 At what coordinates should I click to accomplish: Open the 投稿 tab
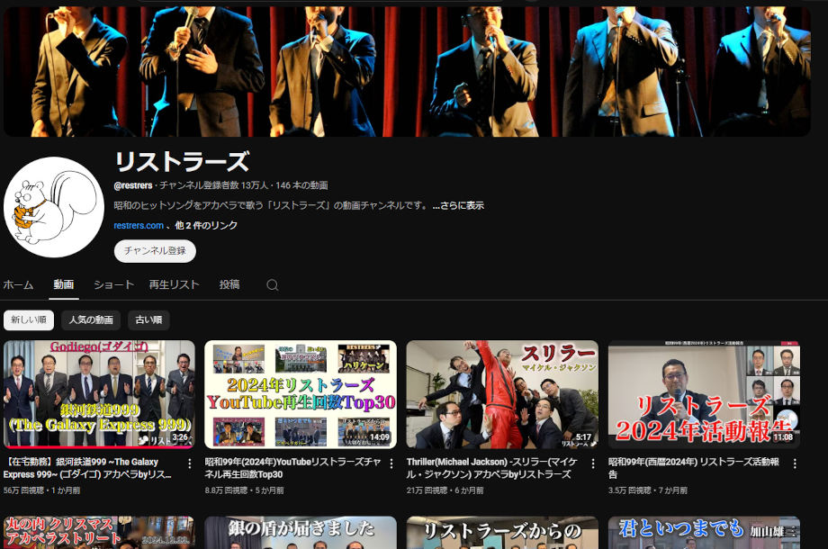[x=229, y=284]
